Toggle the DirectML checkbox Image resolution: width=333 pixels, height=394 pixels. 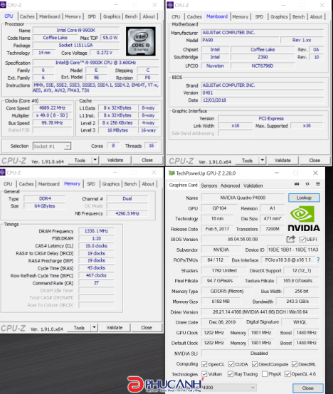295,364
